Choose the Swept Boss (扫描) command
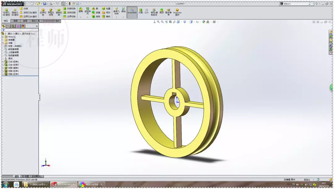 tap(24, 9)
